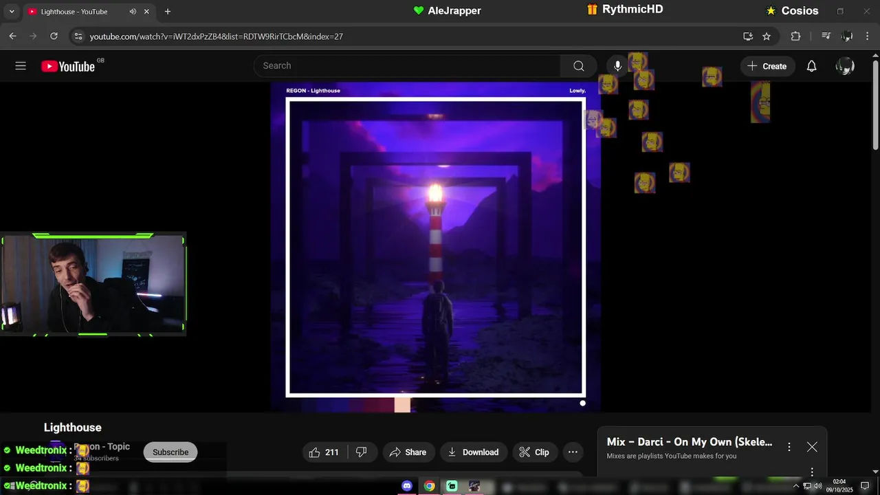
Task: Click the video progress scrubber dot
Action: [582, 403]
